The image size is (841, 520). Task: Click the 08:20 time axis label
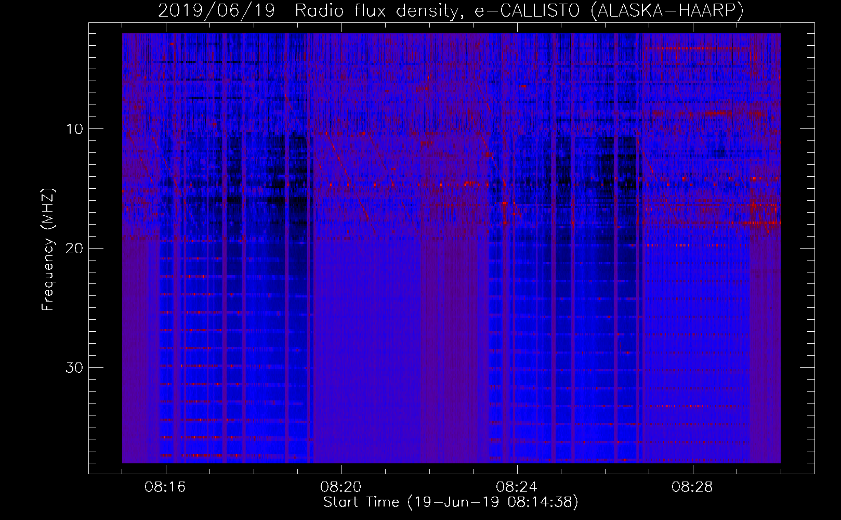tap(341, 487)
